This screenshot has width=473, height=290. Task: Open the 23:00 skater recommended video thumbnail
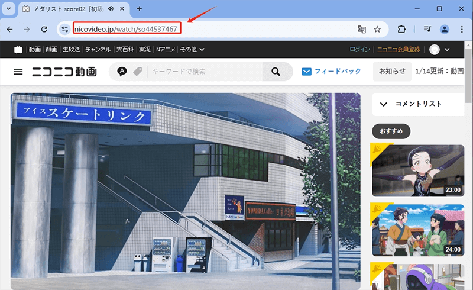tap(417, 170)
